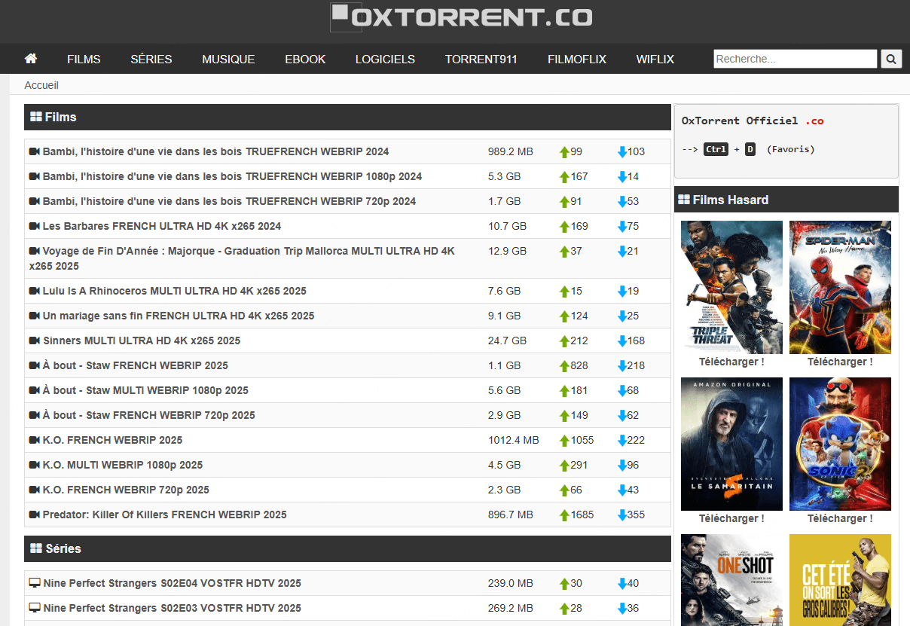
Task: Open the TORRENT911 menu item
Action: pos(481,58)
